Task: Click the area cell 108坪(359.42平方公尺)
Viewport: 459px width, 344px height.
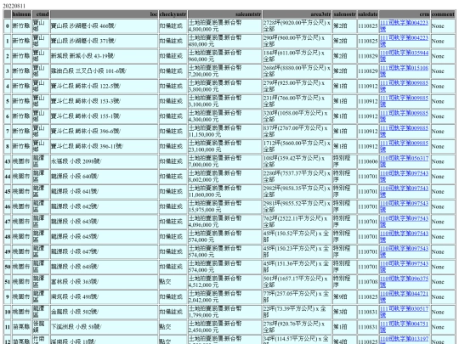Action: tap(297, 161)
